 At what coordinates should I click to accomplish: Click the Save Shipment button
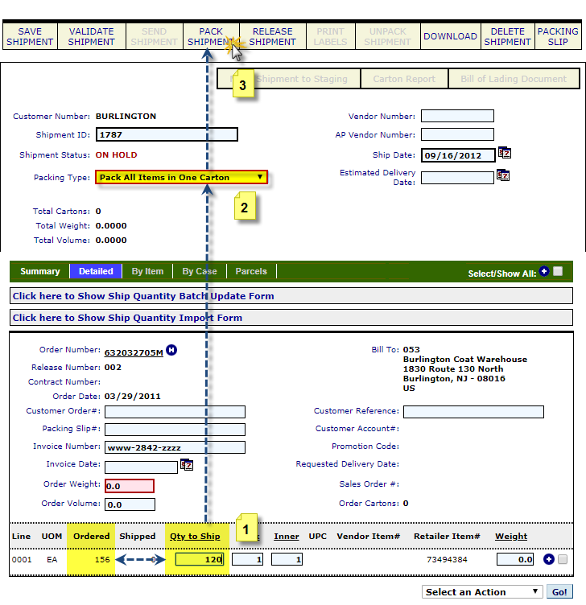(x=30, y=36)
